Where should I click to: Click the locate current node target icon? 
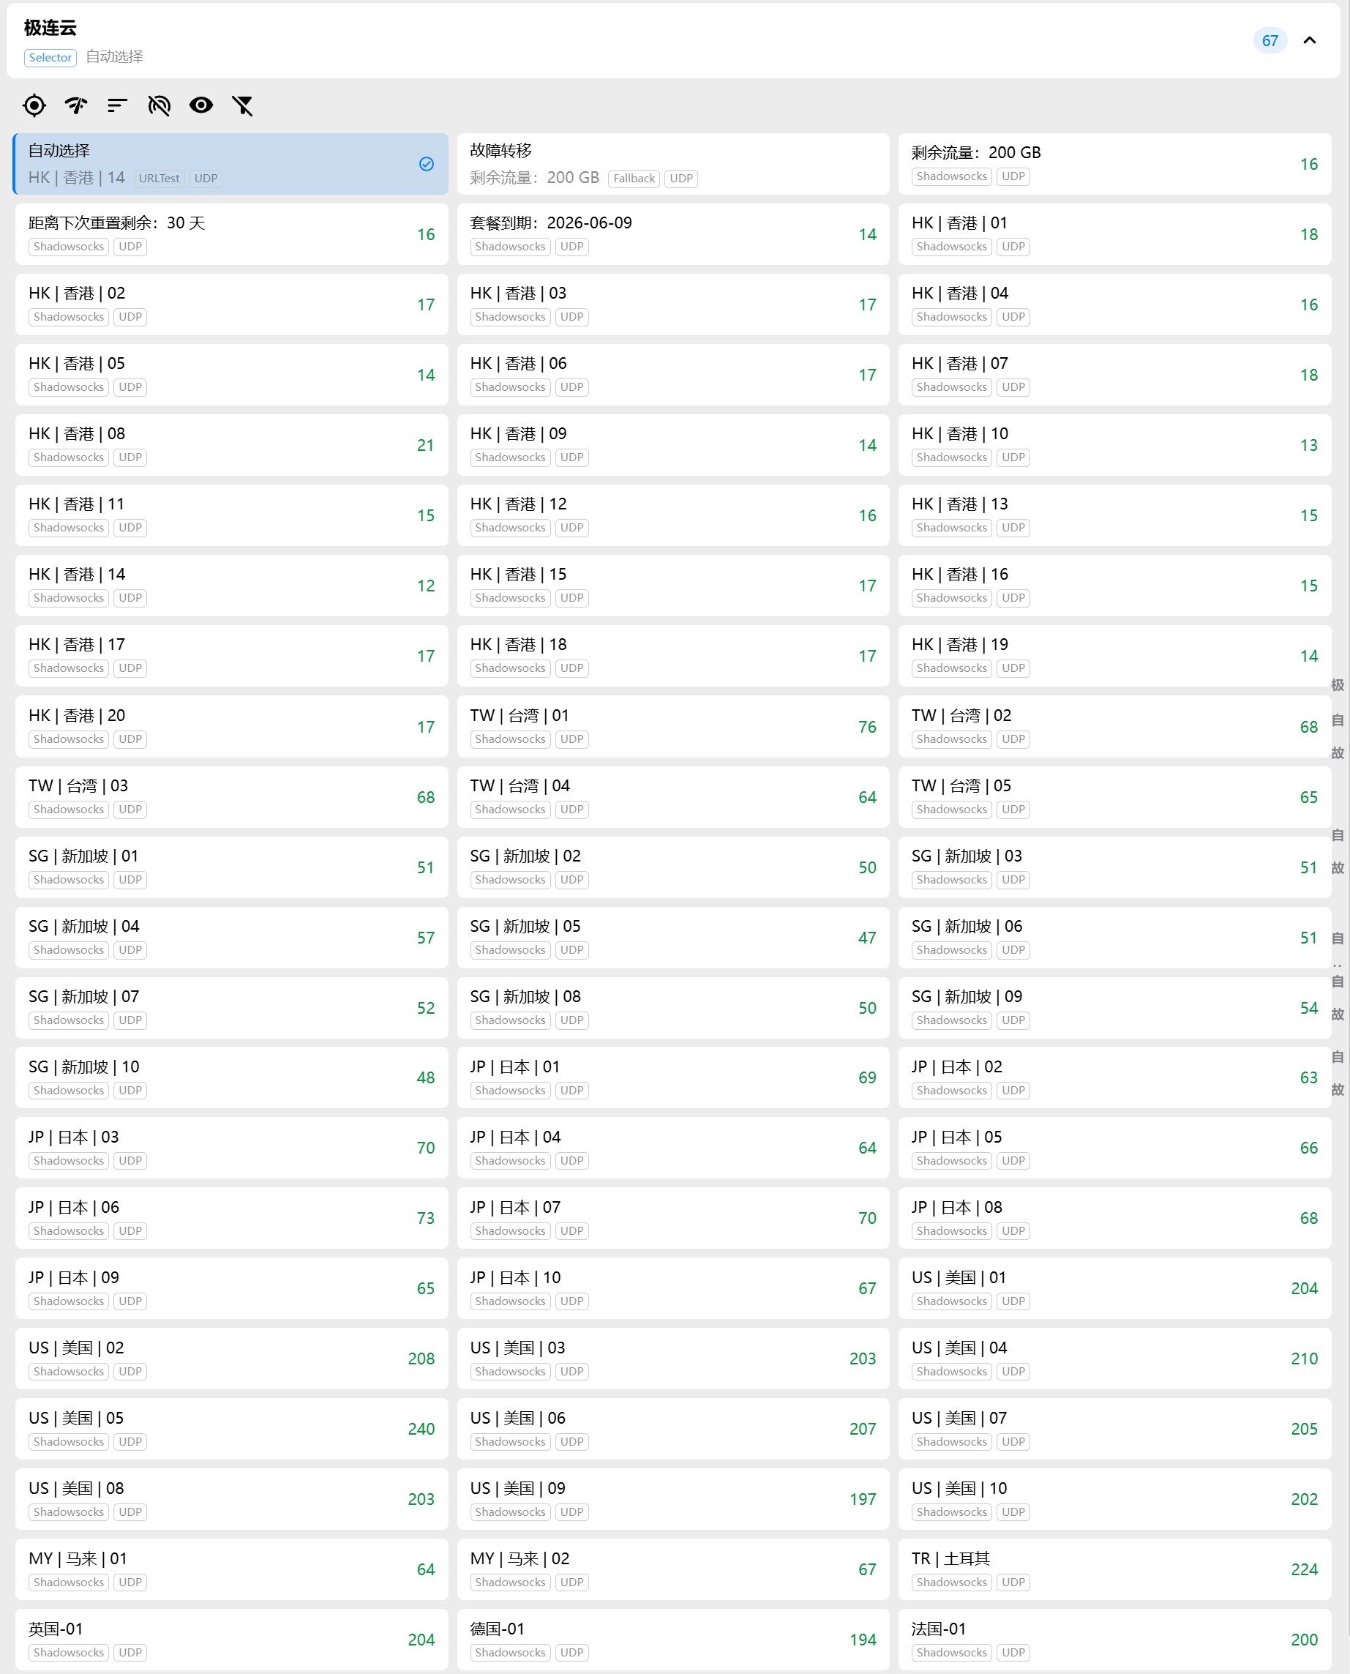coord(34,105)
